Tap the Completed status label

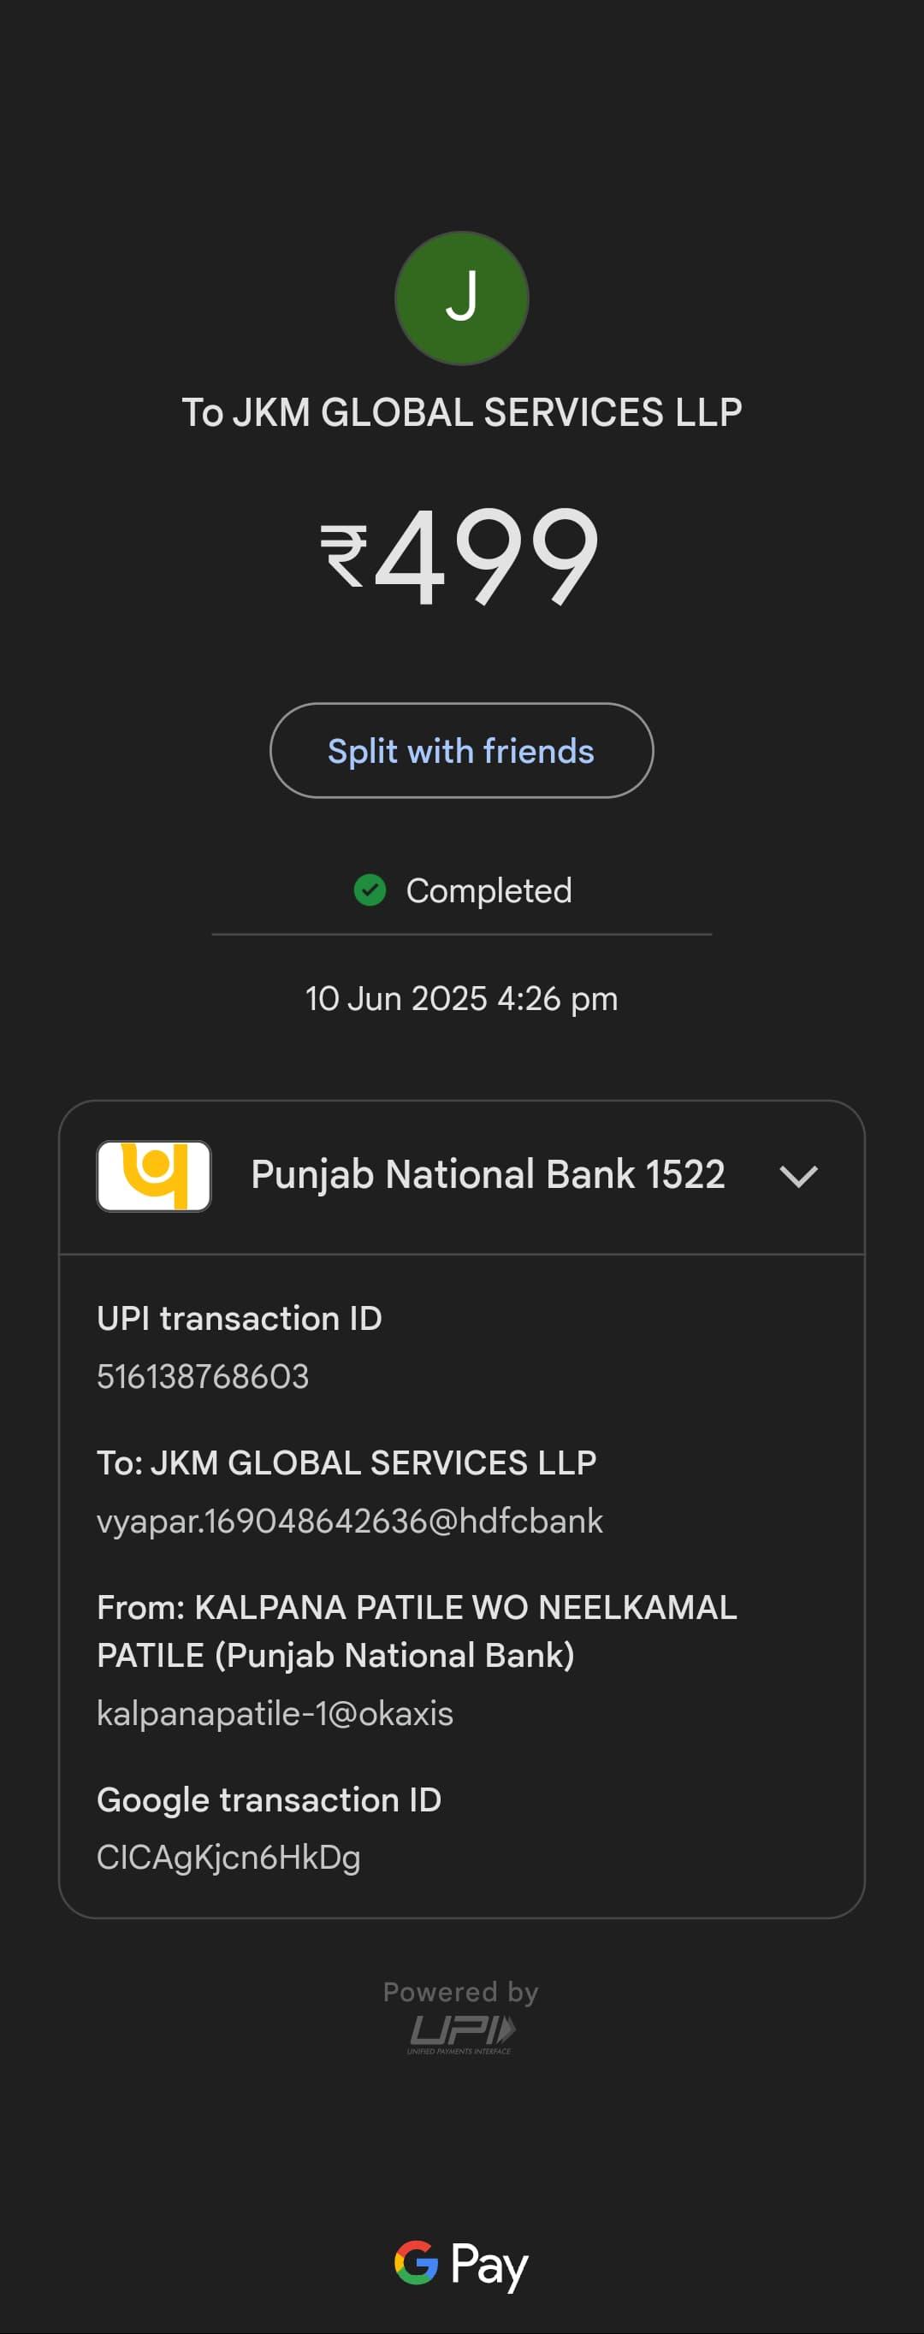[x=489, y=890]
